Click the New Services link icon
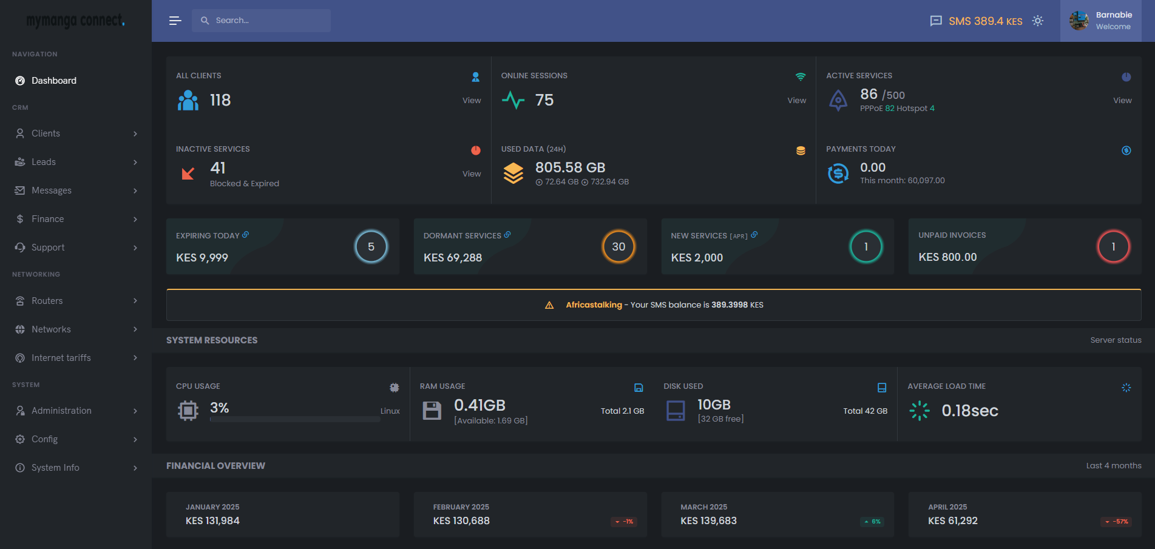Screen dimensions: 1155x549 click(x=754, y=235)
